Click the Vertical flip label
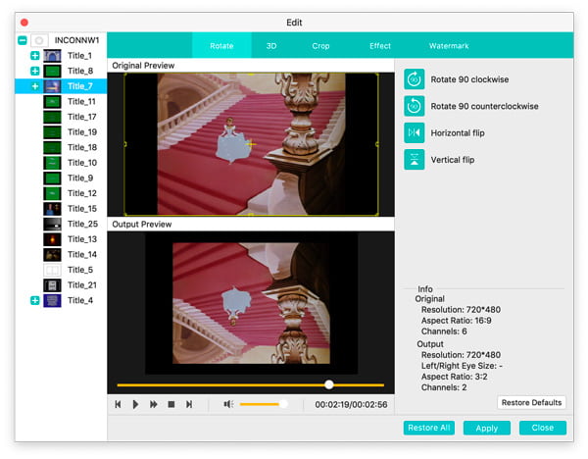The width and height of the screenshot is (588, 459). [452, 160]
